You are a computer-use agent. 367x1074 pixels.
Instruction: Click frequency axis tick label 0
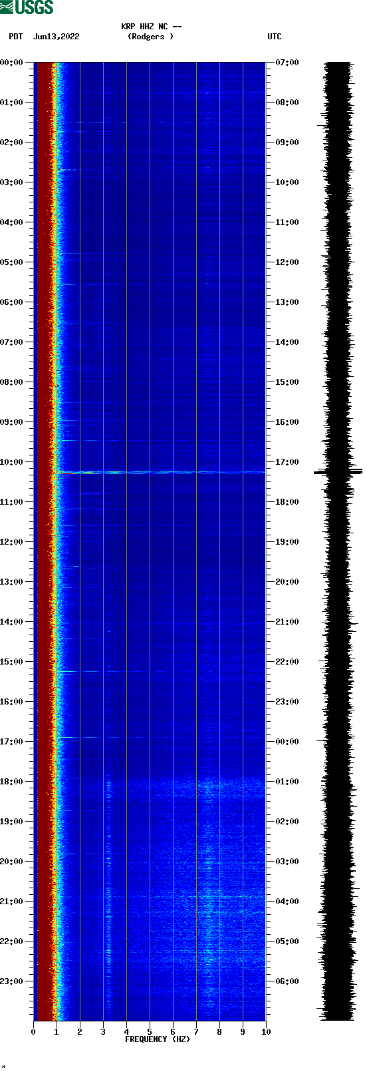(x=33, y=1032)
